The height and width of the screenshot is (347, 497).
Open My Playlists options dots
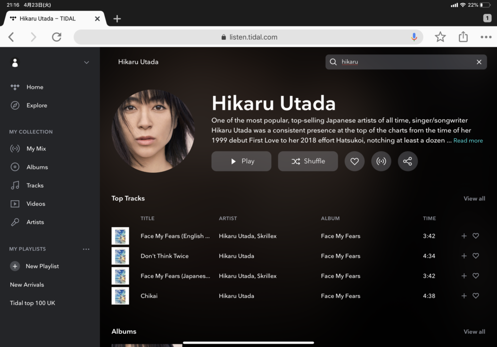pos(86,249)
